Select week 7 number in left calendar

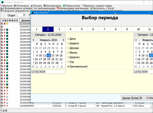tap(33, 55)
